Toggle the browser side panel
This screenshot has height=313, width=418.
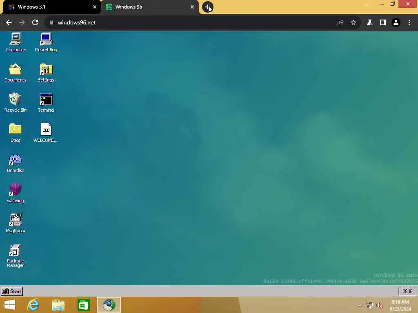tap(383, 23)
